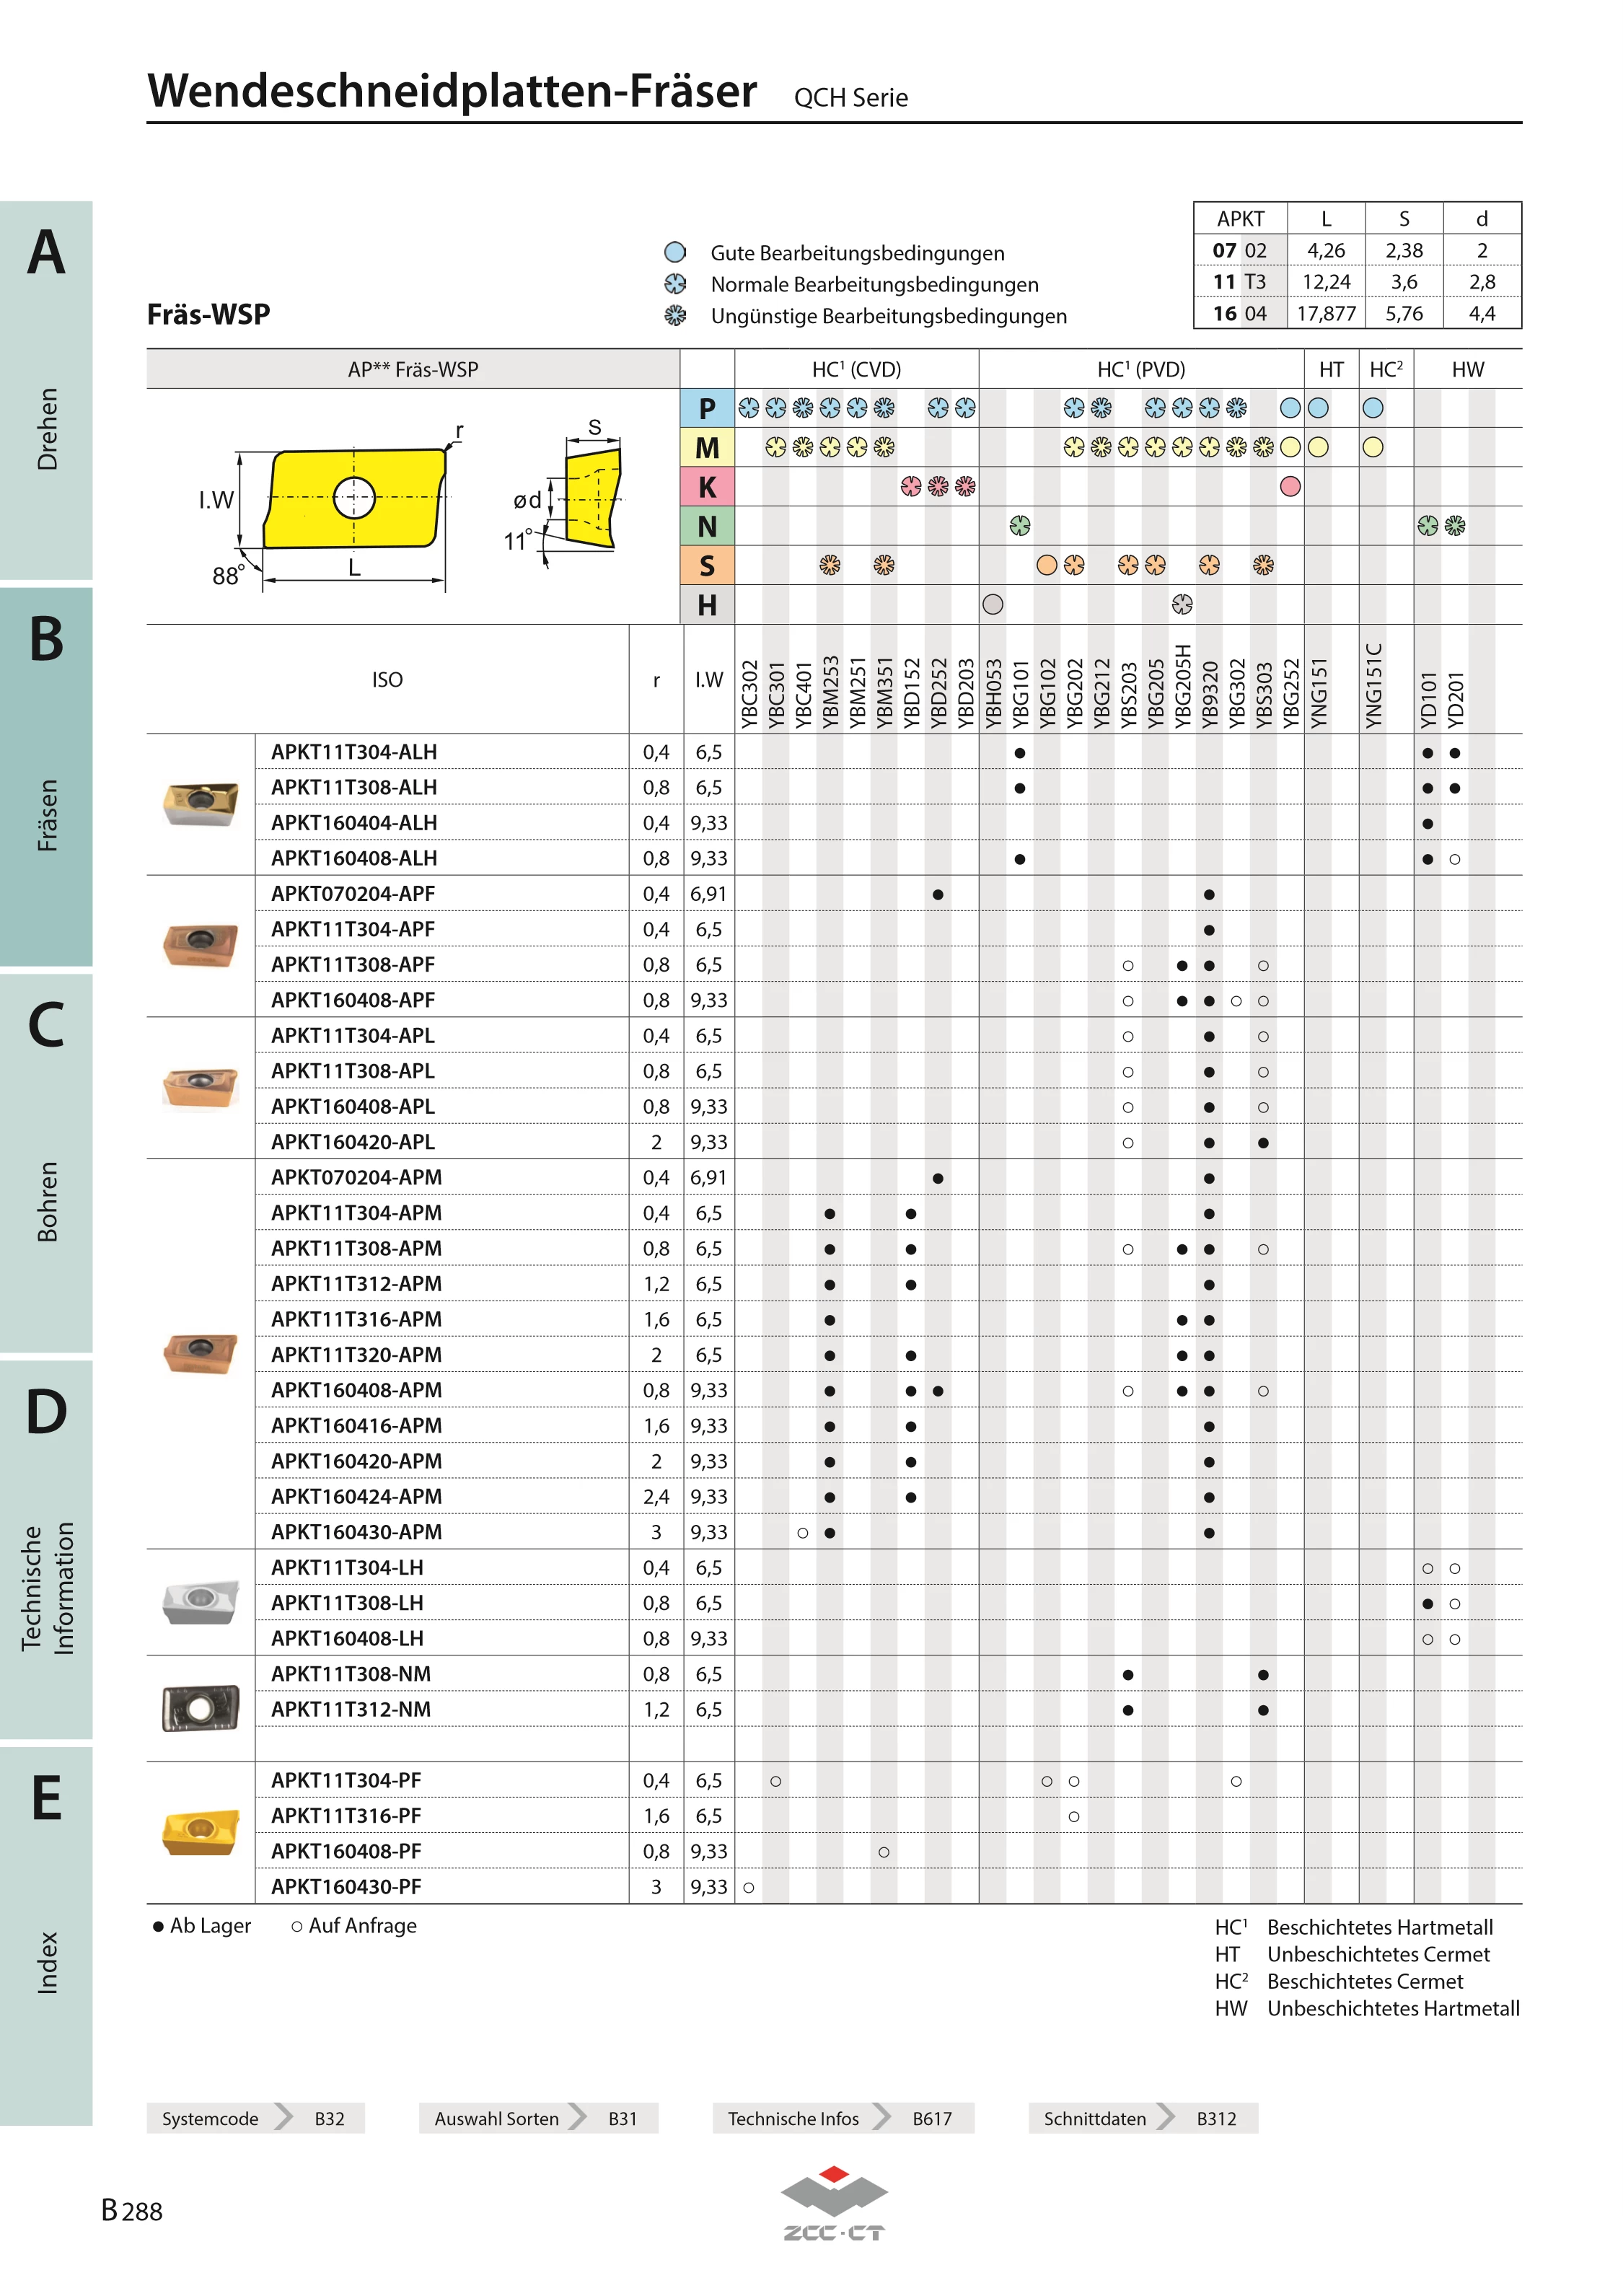Viewport: 1623px width, 2296px height.
Task: Select the APKT070204-APF ISO entry
Action: (x=353, y=894)
